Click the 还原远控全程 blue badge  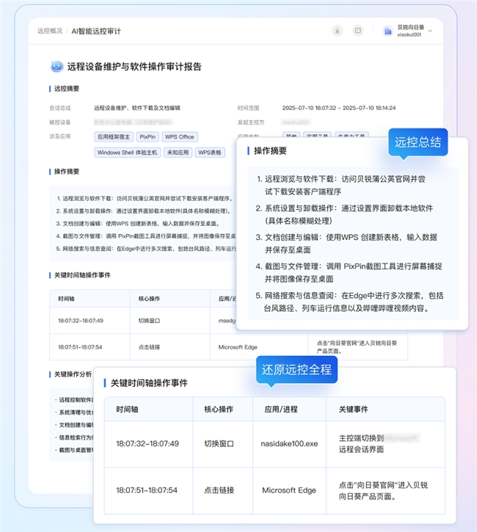point(296,370)
